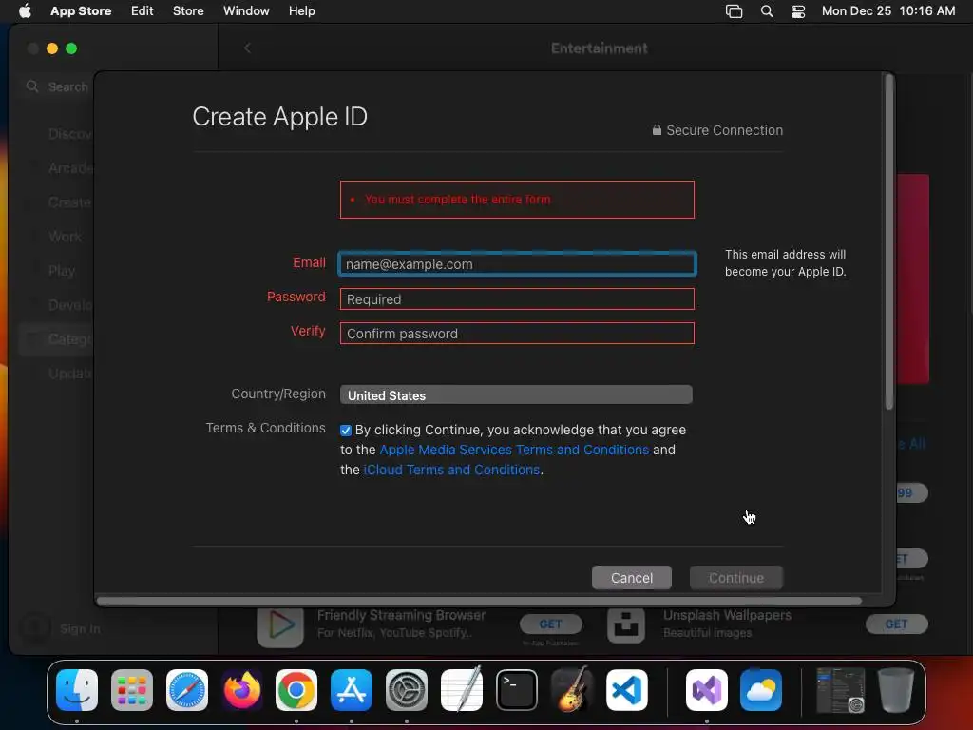Click the 'Create Apple ID' heading
This screenshot has height=730, width=973.
pyautogui.click(x=280, y=117)
